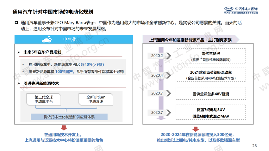269x151 pixels.
Task: Click the chevron arrow next to 2020.4
Action: point(169,75)
